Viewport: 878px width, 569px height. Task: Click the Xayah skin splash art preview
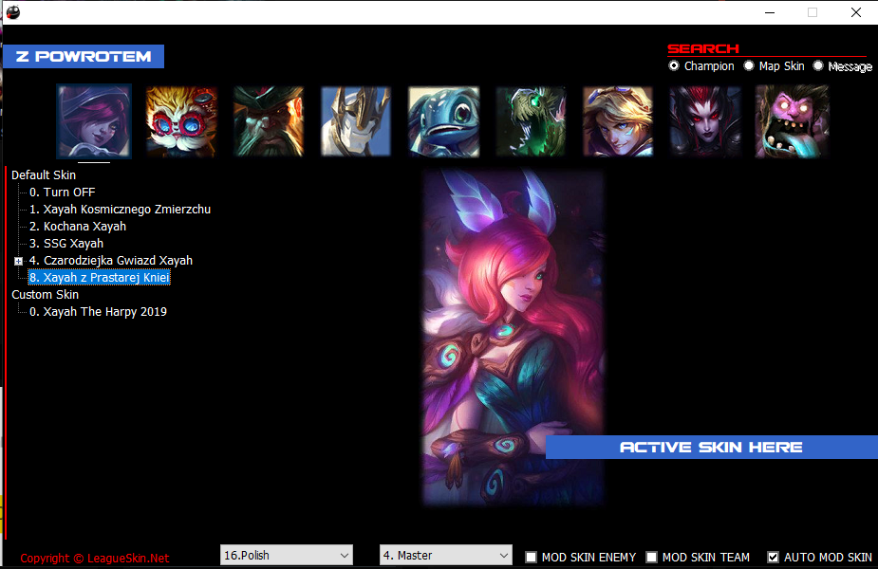tap(513, 338)
